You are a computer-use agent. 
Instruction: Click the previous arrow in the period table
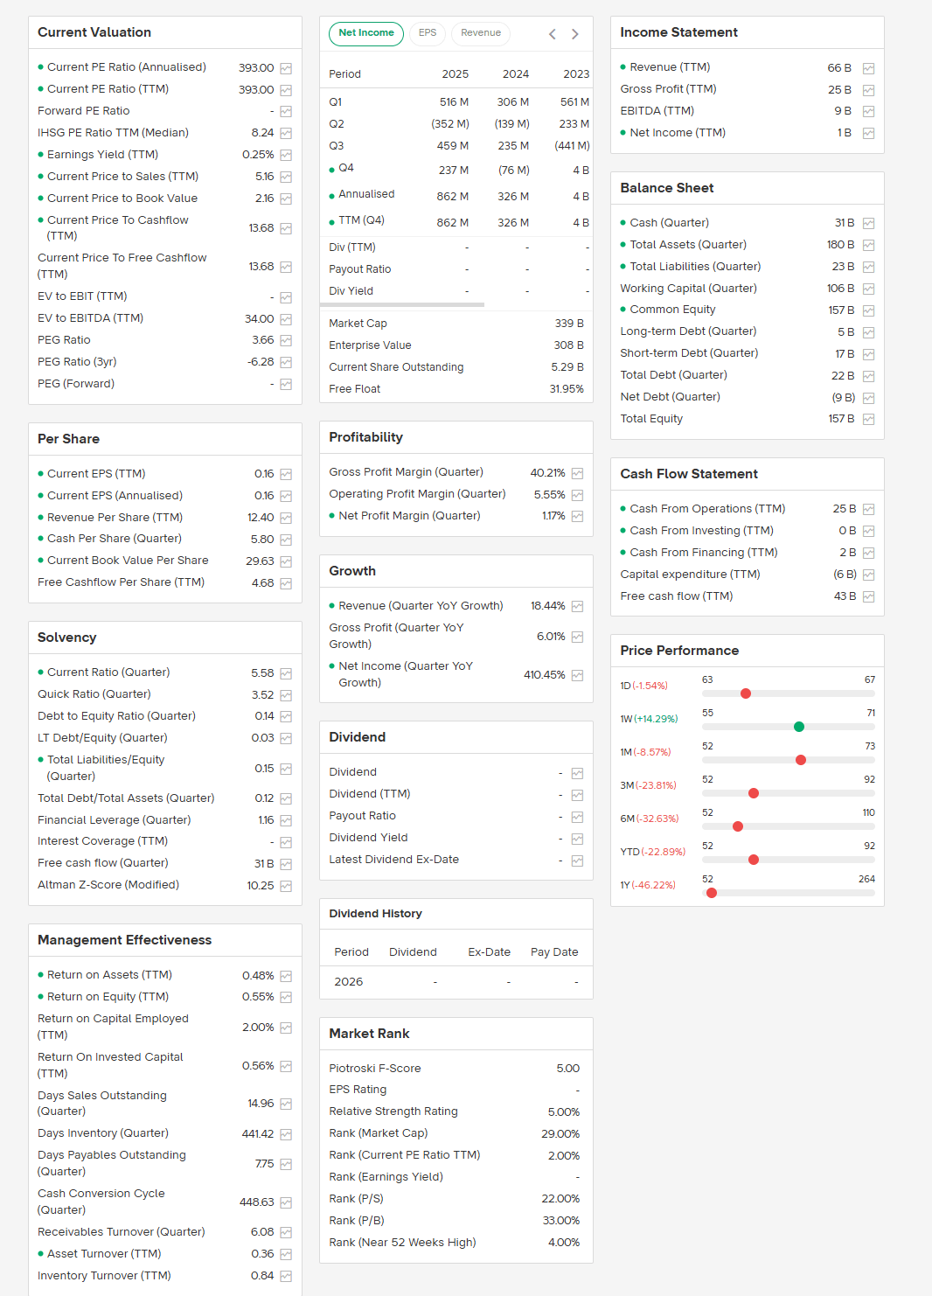coord(552,34)
